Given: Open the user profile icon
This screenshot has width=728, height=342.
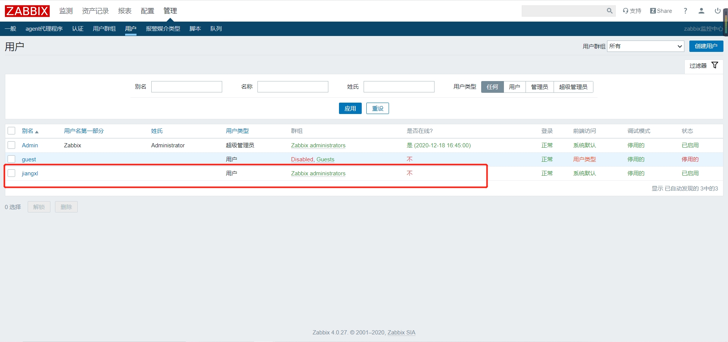Looking at the screenshot, I should pyautogui.click(x=701, y=11).
